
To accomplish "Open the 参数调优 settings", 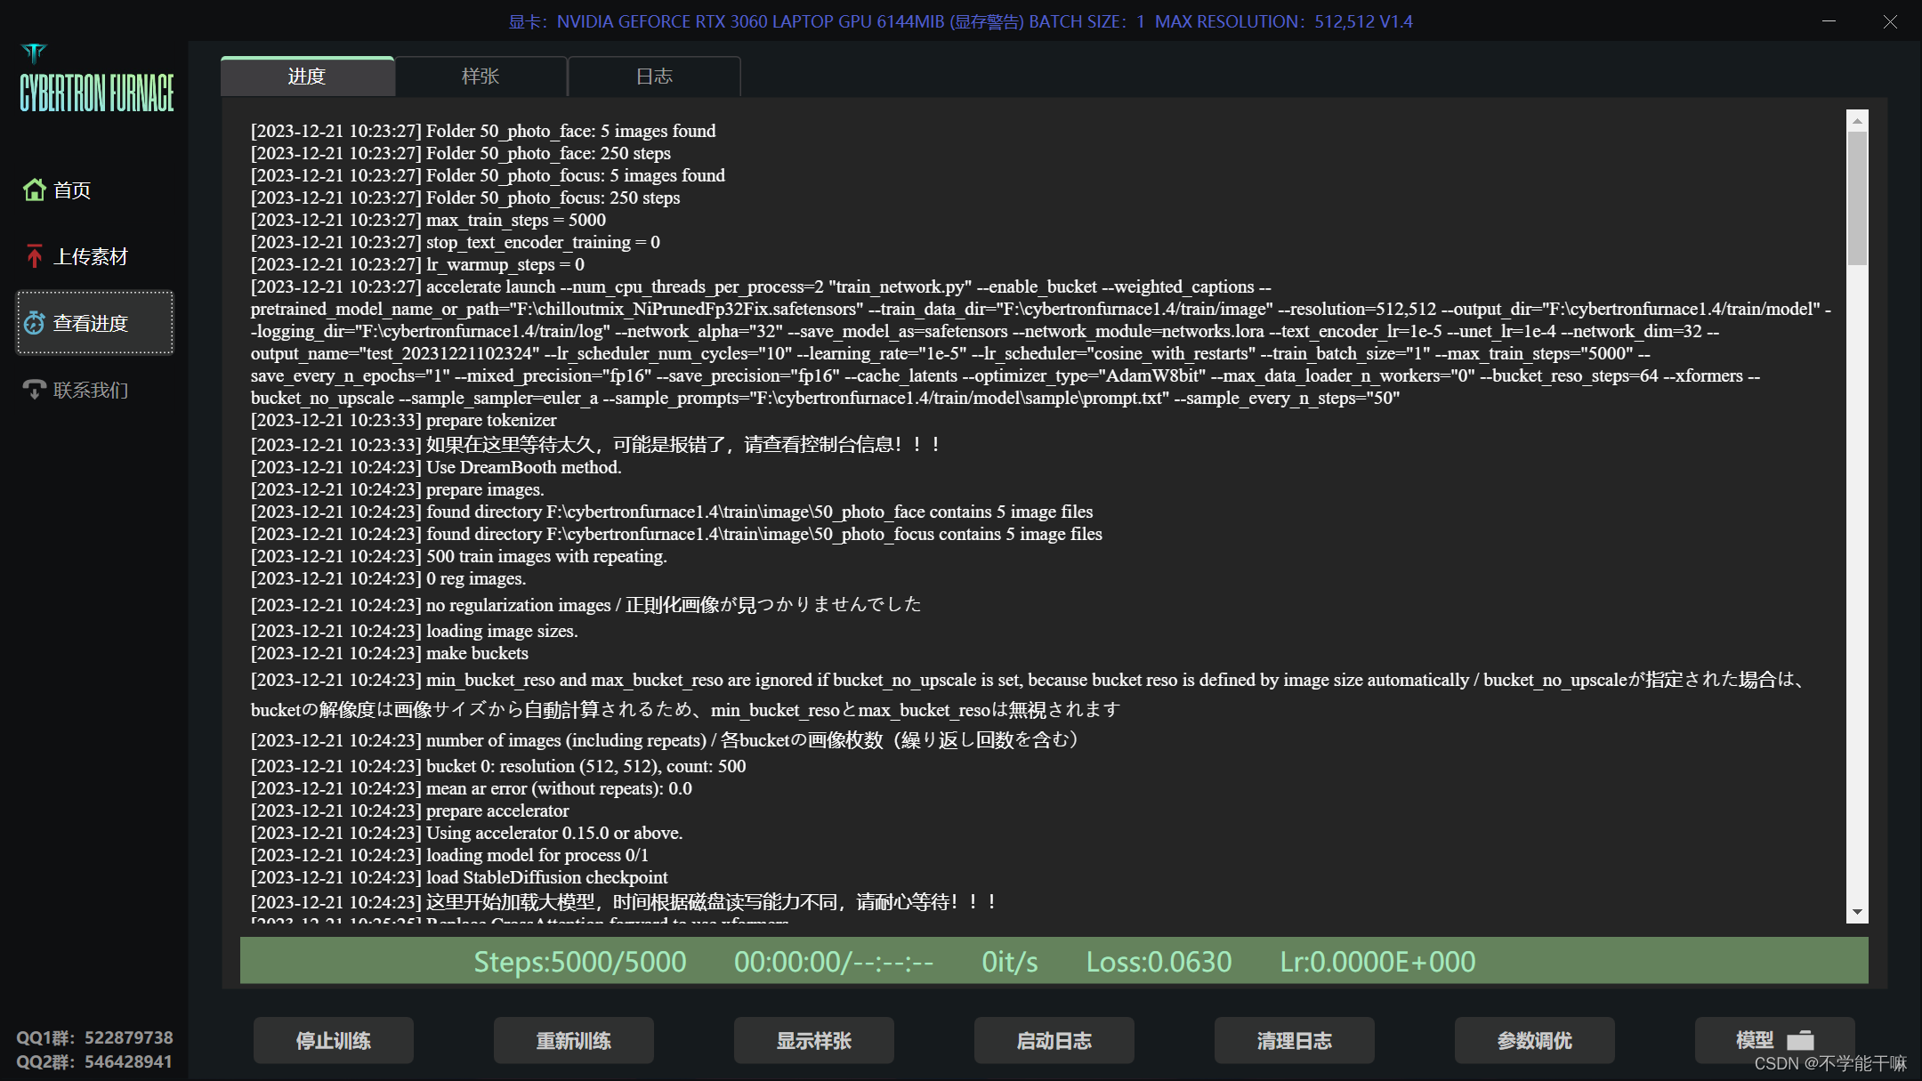I will [1534, 1040].
